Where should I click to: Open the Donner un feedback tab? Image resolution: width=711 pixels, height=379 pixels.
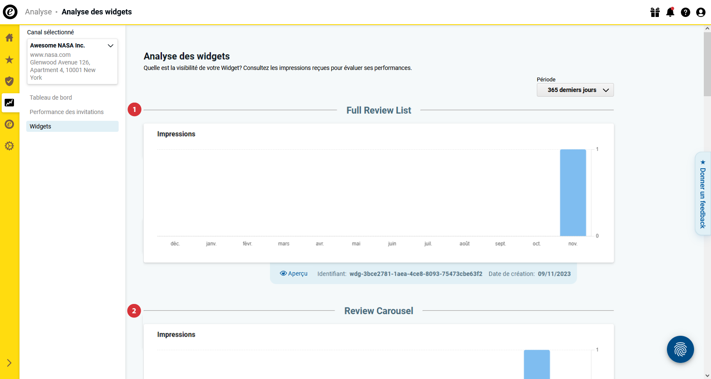pyautogui.click(x=703, y=193)
